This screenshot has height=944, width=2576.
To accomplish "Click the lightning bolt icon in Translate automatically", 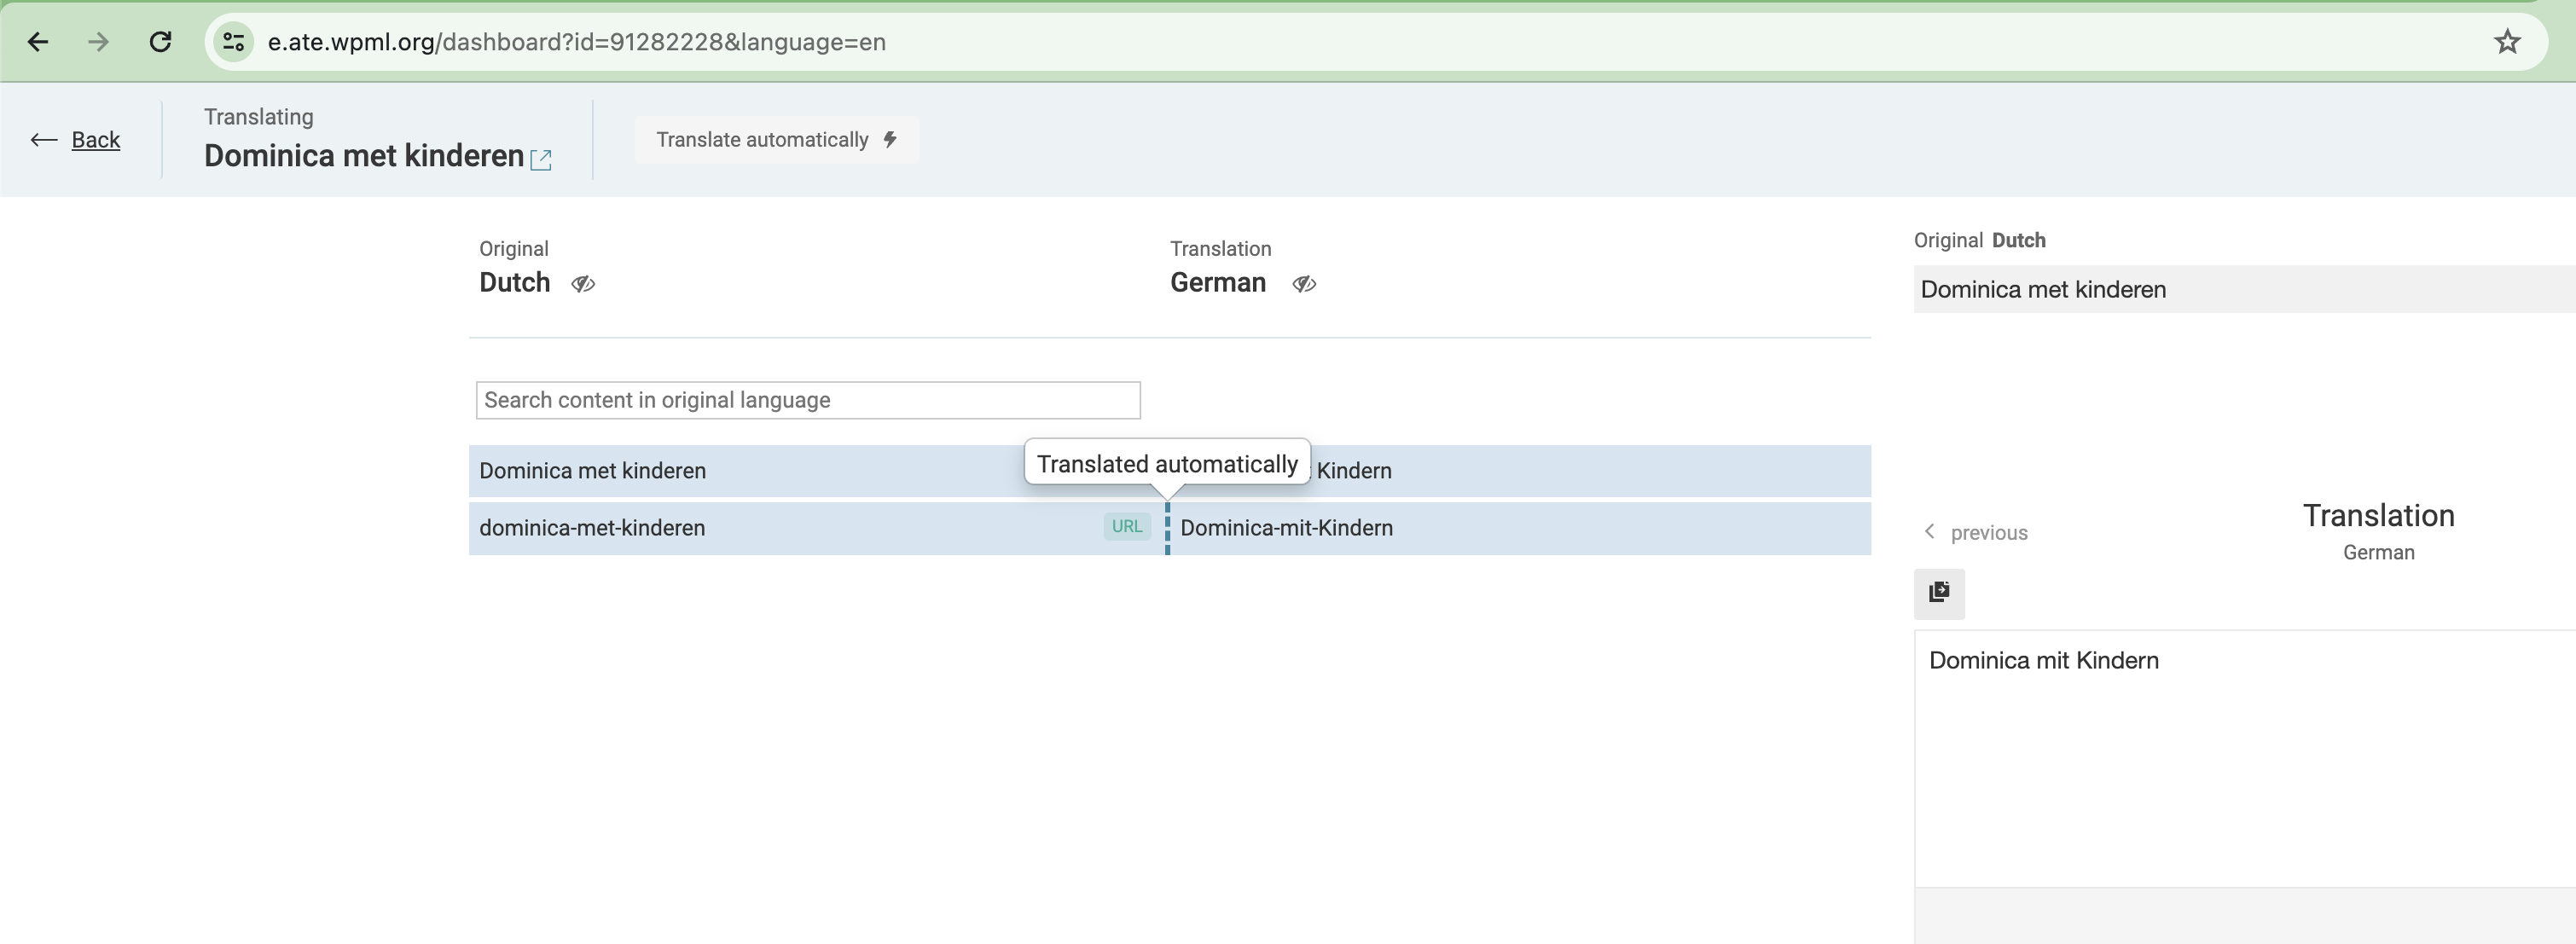I will pos(890,140).
